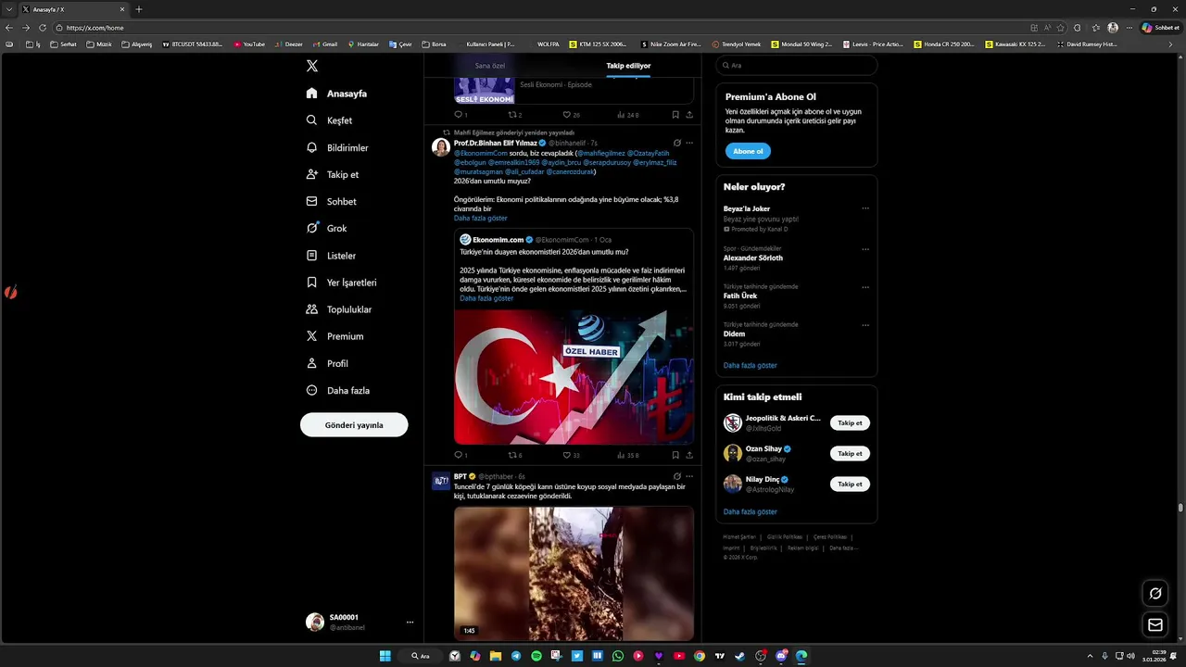This screenshot has width=1186, height=667.
Task: Share the Binhan Elif Yılmaz post
Action: pos(689,455)
